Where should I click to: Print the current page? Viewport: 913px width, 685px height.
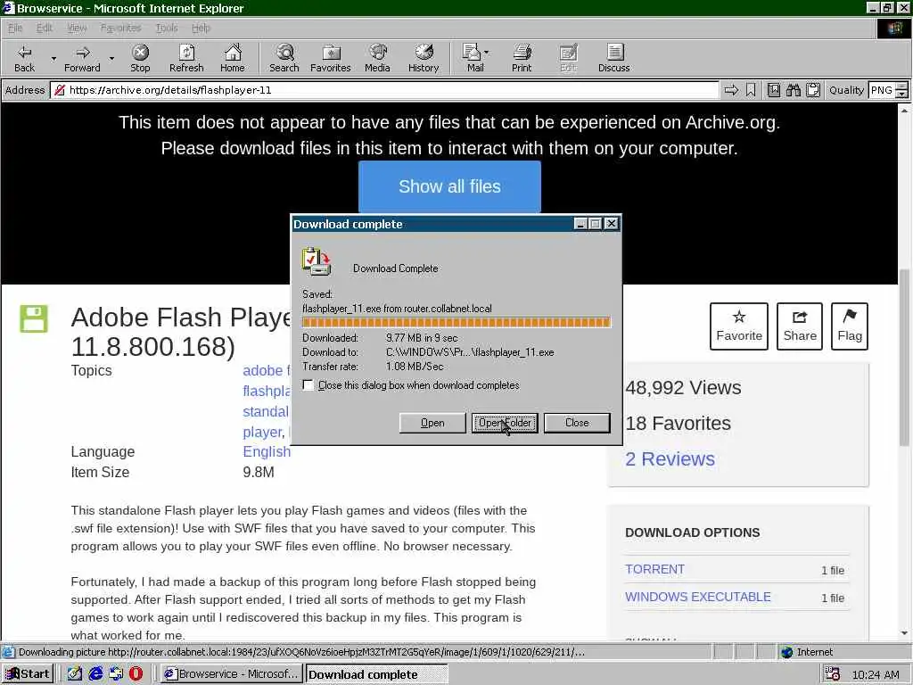click(522, 58)
